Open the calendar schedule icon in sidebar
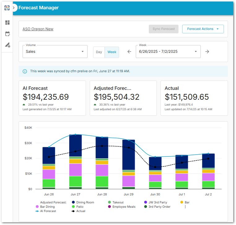Viewport: 236px width, 225px height. click(x=7, y=34)
